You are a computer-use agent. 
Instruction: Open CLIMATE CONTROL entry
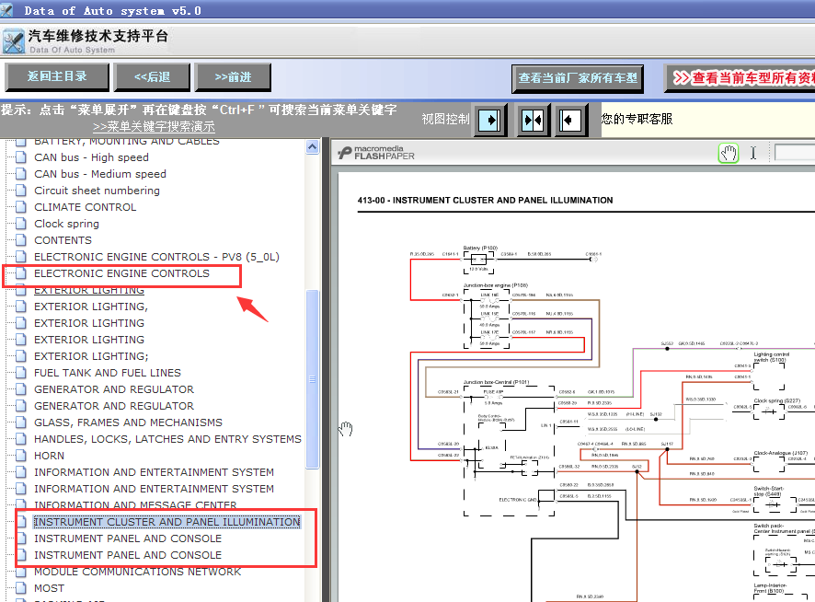click(x=86, y=208)
